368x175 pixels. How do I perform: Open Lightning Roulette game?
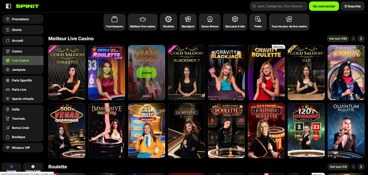click(x=186, y=130)
